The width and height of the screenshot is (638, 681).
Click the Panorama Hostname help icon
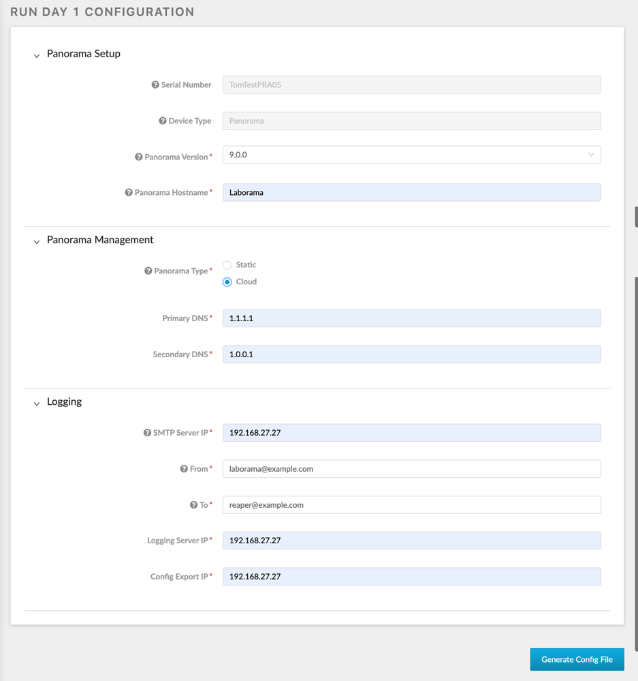[x=129, y=193]
